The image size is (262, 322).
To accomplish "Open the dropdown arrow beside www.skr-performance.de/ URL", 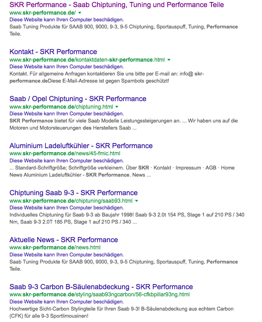I will 80,13.
